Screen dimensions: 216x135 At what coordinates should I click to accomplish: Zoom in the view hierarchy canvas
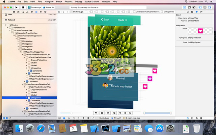click(130, 113)
